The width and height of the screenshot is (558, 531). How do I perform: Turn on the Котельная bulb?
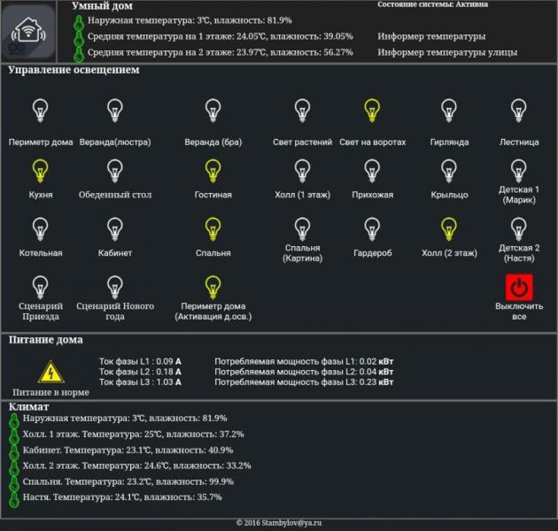coord(40,229)
